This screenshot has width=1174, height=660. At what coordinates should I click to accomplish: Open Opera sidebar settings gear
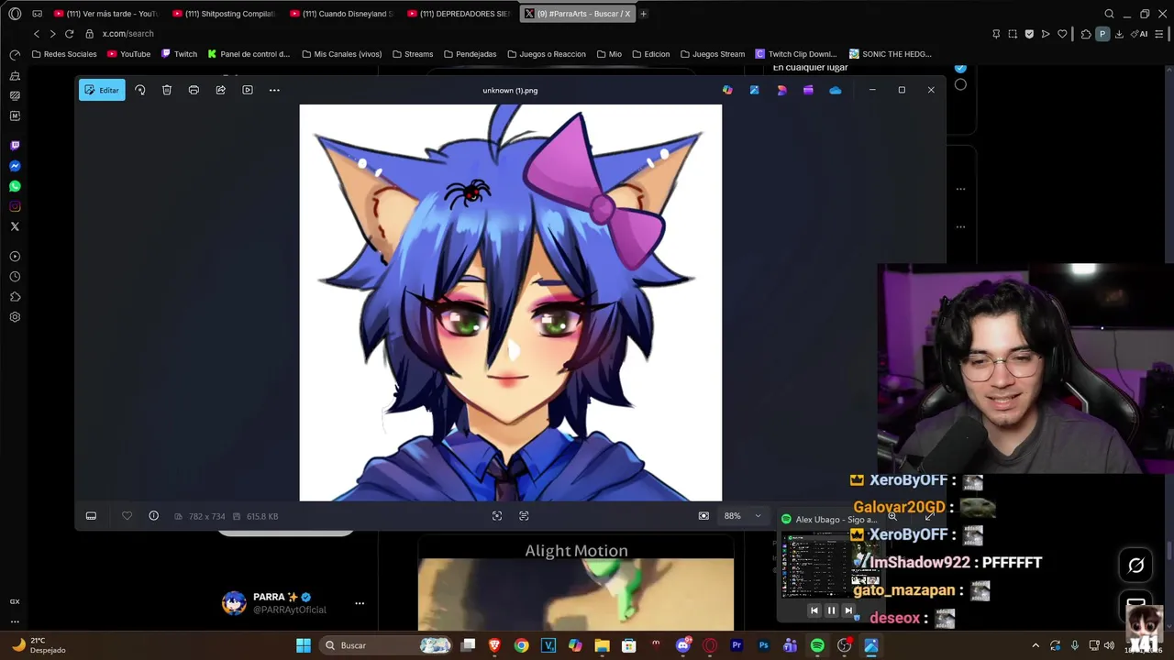point(15,317)
